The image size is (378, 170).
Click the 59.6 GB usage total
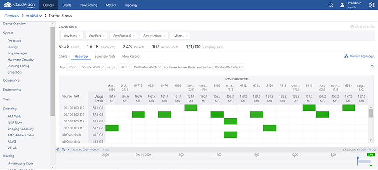98,108
